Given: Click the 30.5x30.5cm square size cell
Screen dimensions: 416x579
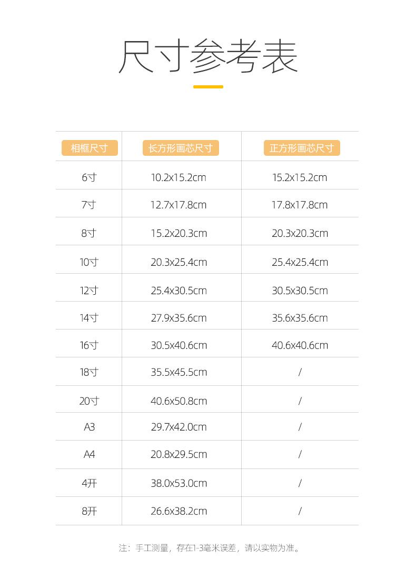Looking at the screenshot, I should [300, 291].
